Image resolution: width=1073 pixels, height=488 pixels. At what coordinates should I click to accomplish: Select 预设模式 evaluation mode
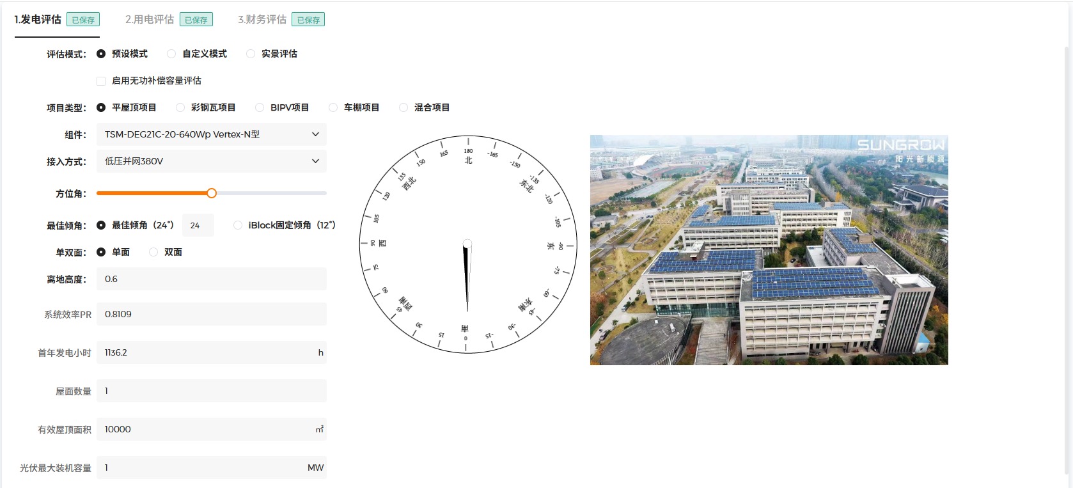pyautogui.click(x=101, y=54)
